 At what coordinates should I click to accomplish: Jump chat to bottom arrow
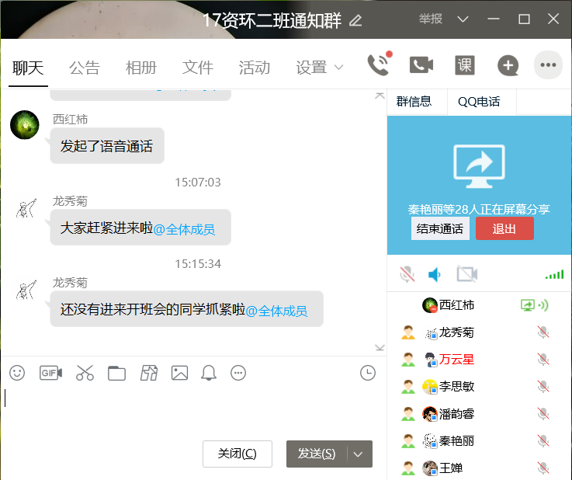click(380, 347)
